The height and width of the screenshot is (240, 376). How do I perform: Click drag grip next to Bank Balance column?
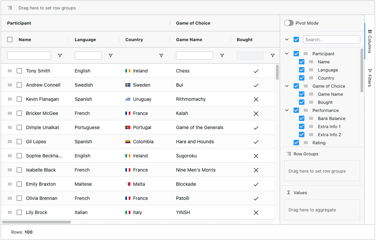[x=311, y=118]
